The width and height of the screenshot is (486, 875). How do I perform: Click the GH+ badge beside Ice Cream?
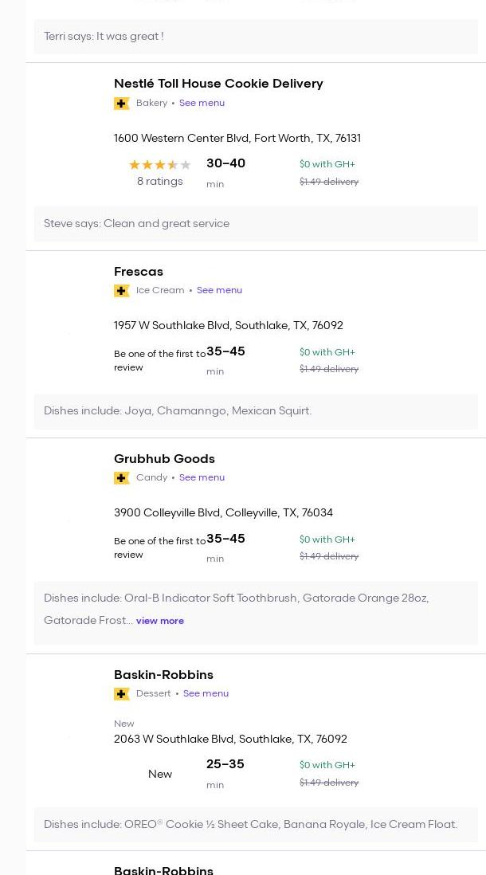122,291
